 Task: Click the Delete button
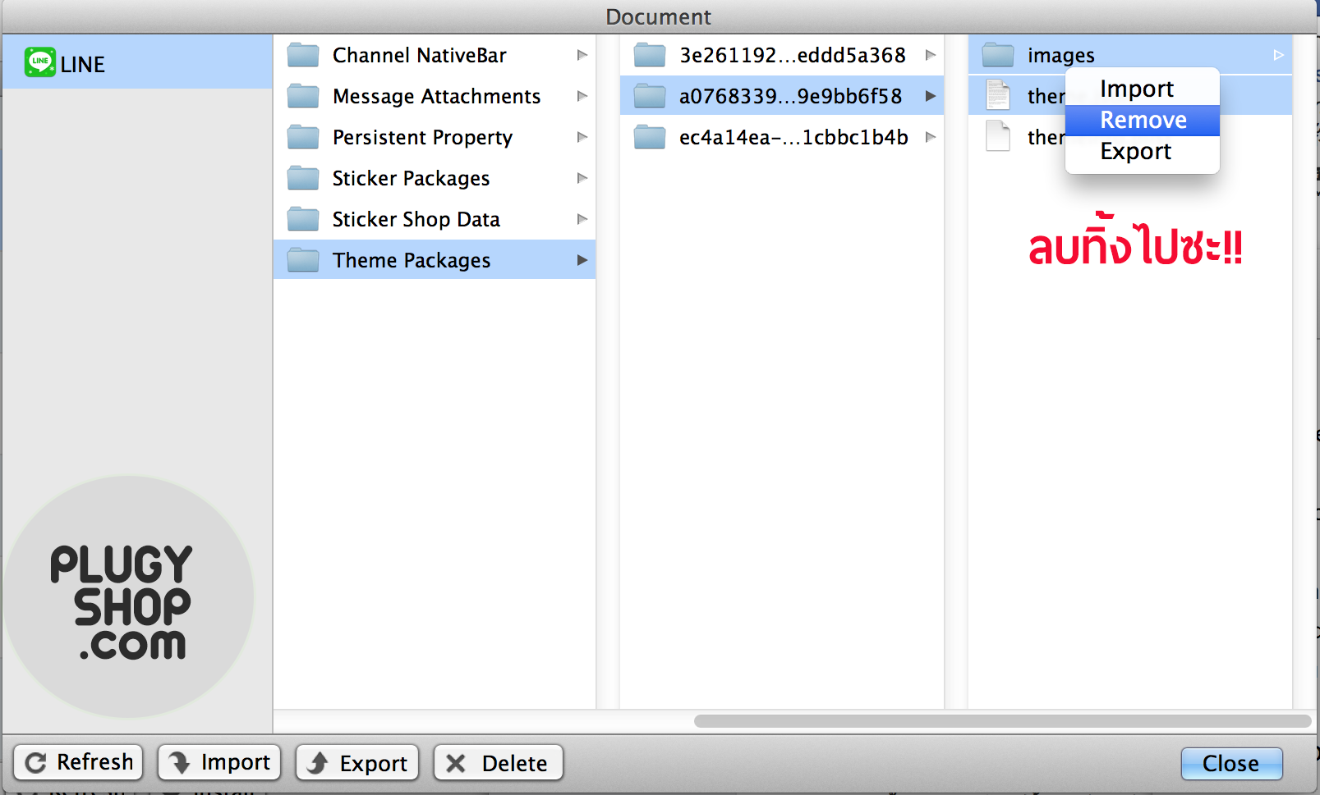pyautogui.click(x=499, y=762)
